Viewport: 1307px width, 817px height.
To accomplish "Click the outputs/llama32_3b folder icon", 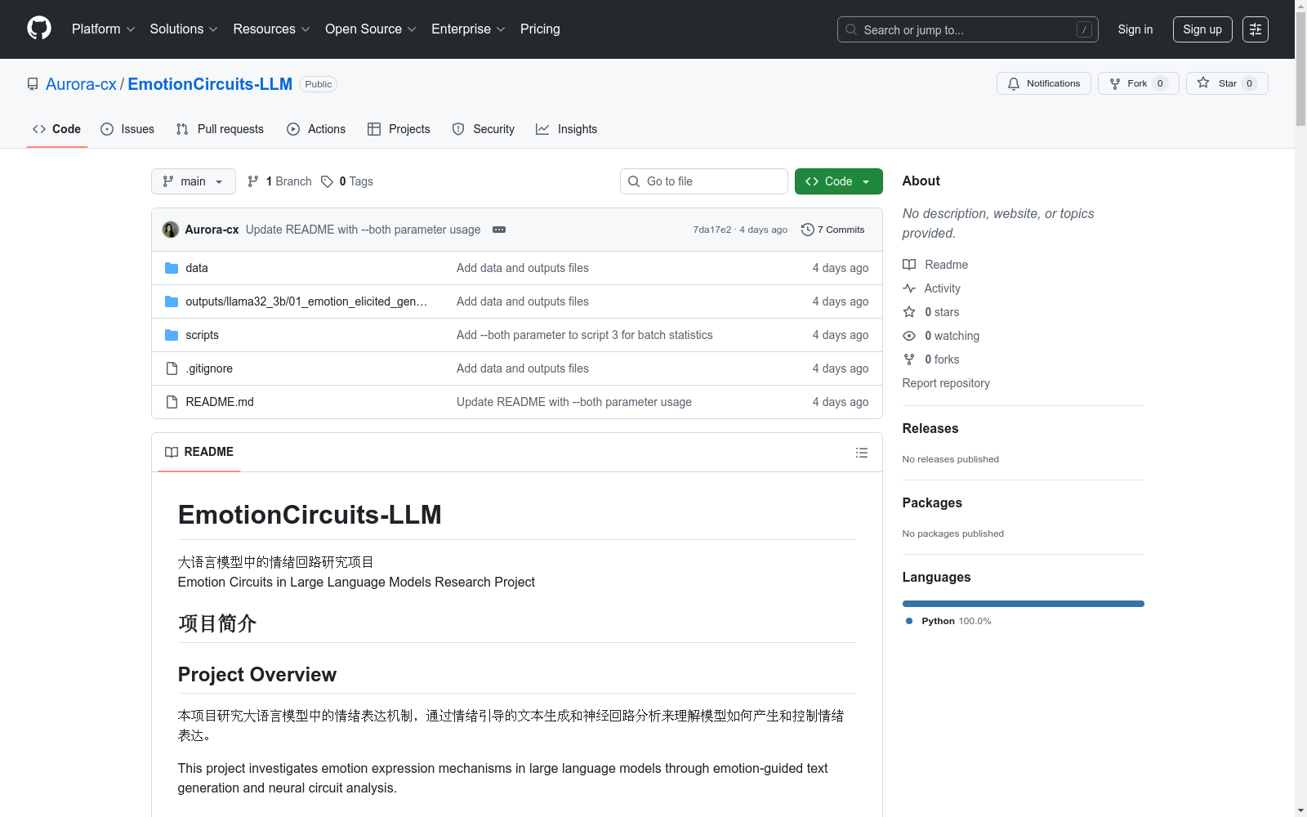I will click(x=172, y=301).
